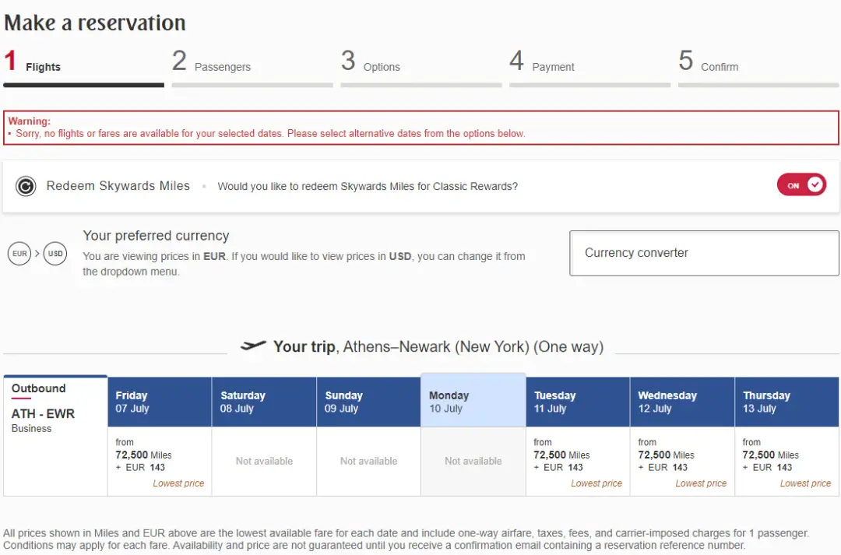Screen dimensions: 841x555
Task: Select the Sunday 09 July date tab
Action: 368,402
